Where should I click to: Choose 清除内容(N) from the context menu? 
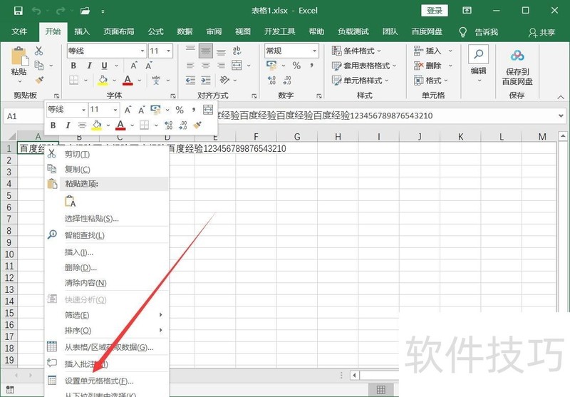click(x=106, y=283)
